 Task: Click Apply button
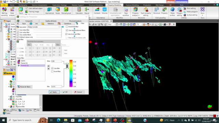click(x=54, y=92)
